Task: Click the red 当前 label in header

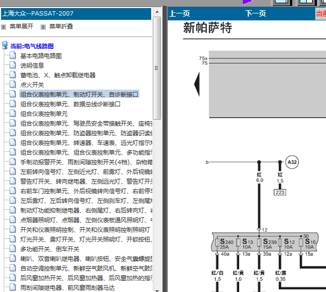Action: pos(321,14)
